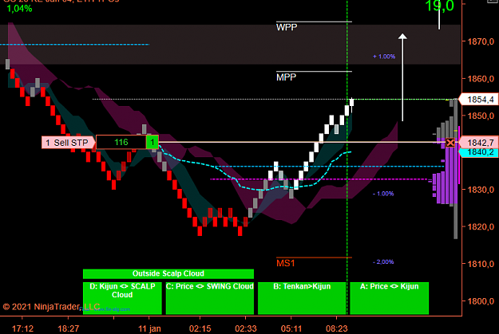Click the 17:12 time axis label

22,328
